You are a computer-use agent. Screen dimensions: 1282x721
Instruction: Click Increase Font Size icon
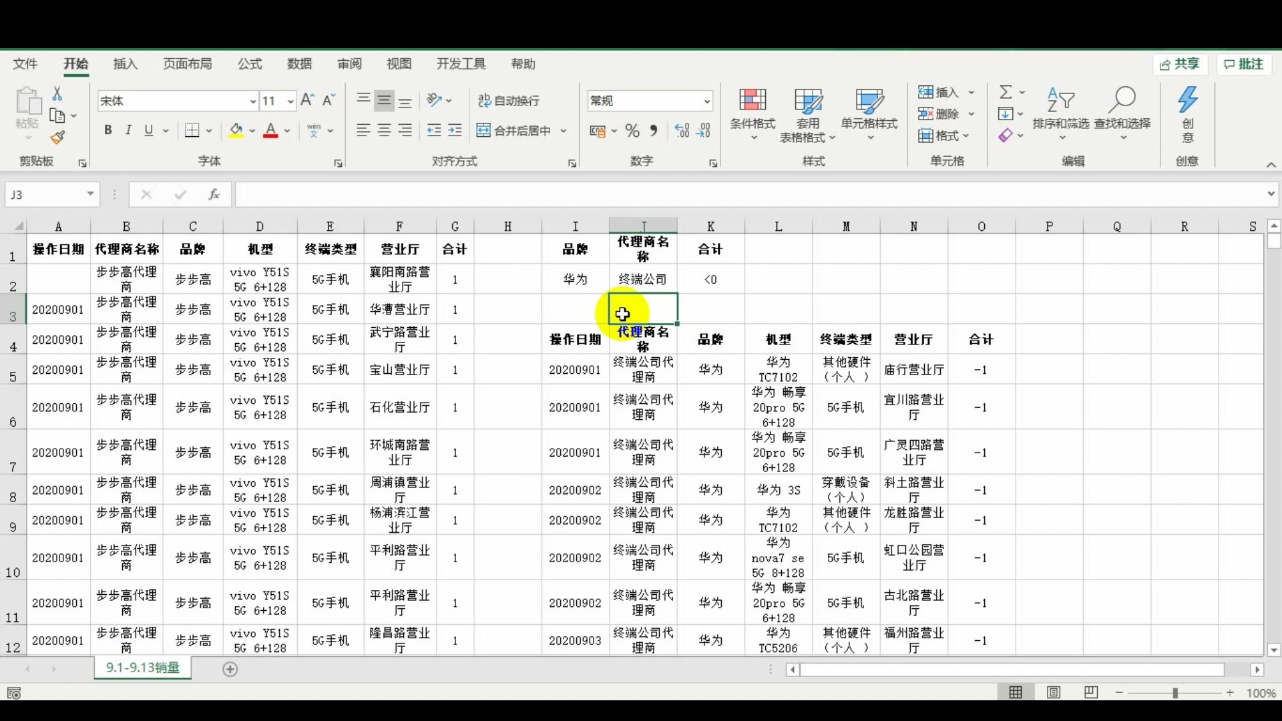pyautogui.click(x=307, y=100)
